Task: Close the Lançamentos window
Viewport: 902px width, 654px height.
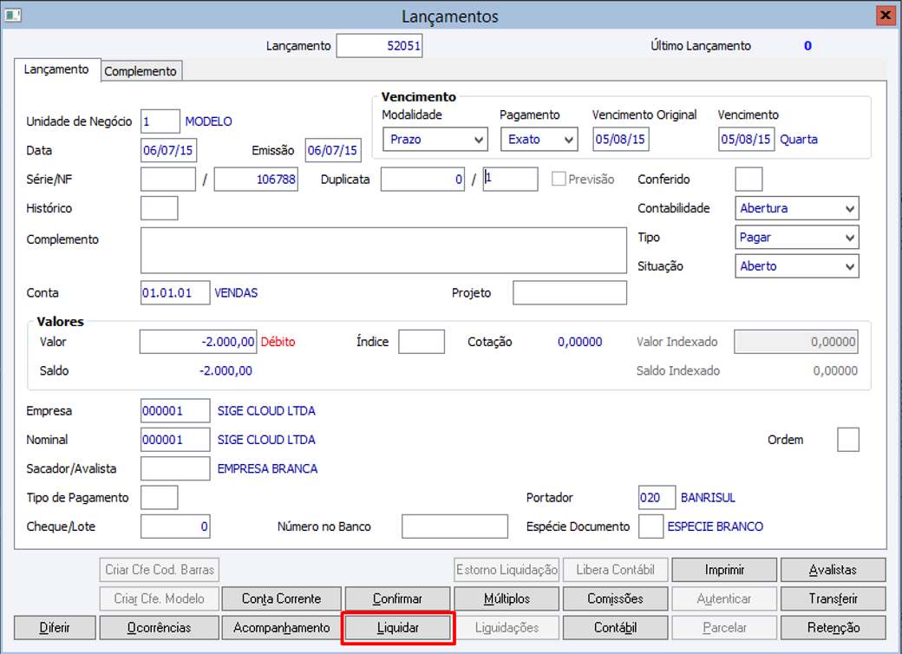Action: pyautogui.click(x=885, y=16)
